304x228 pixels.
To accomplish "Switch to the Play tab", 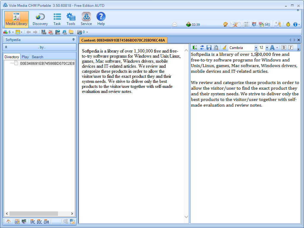I will (x=25, y=57).
